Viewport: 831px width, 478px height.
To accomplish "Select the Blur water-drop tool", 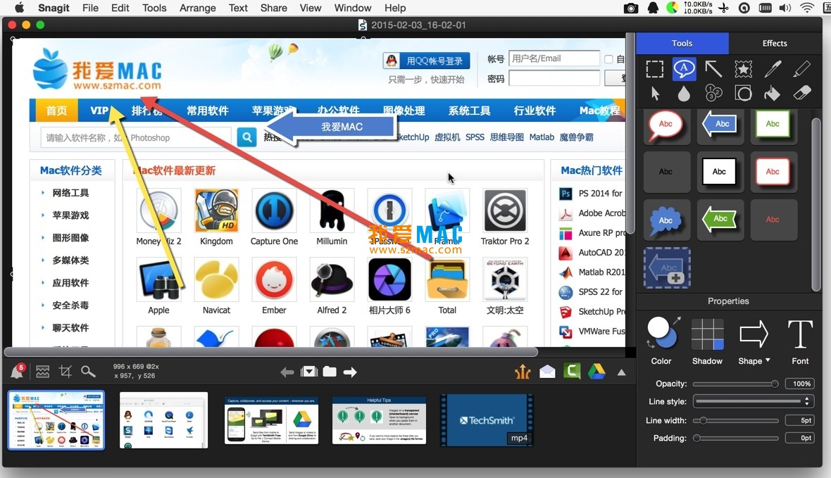I will click(x=685, y=94).
